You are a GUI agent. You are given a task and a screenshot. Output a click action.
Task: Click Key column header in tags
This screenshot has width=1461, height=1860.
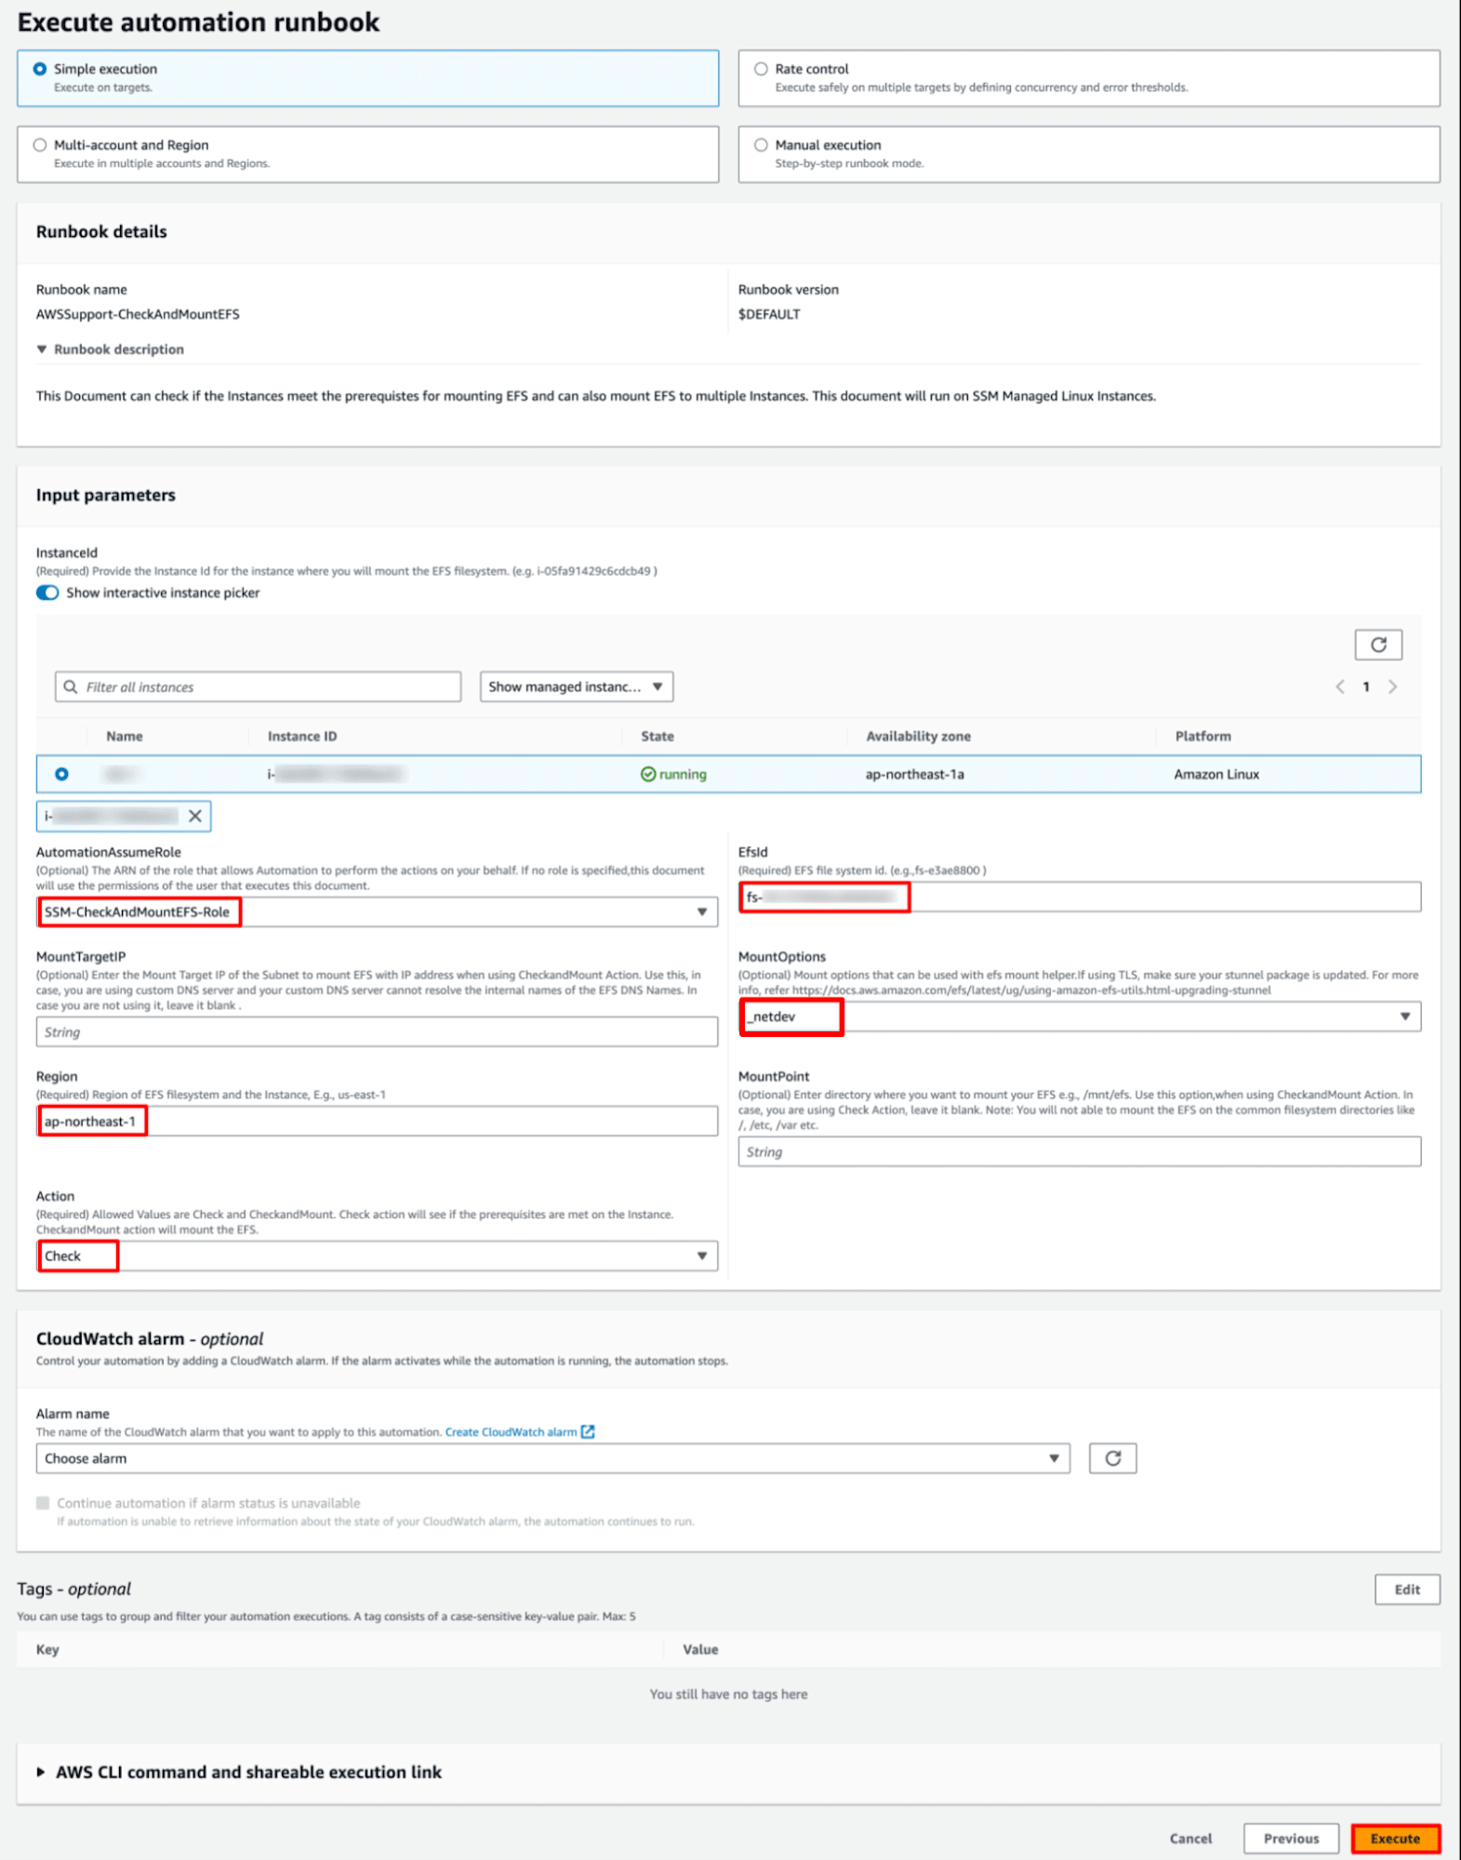tap(47, 1650)
